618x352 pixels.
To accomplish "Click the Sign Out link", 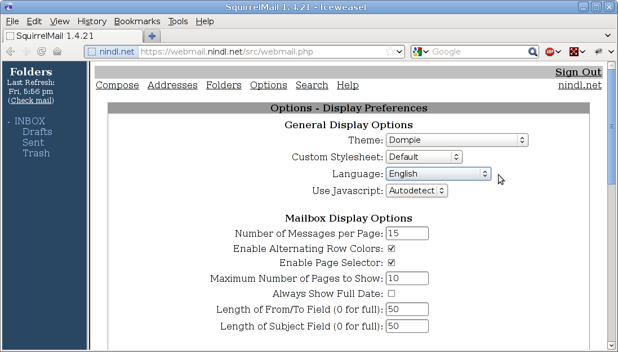I will [578, 72].
